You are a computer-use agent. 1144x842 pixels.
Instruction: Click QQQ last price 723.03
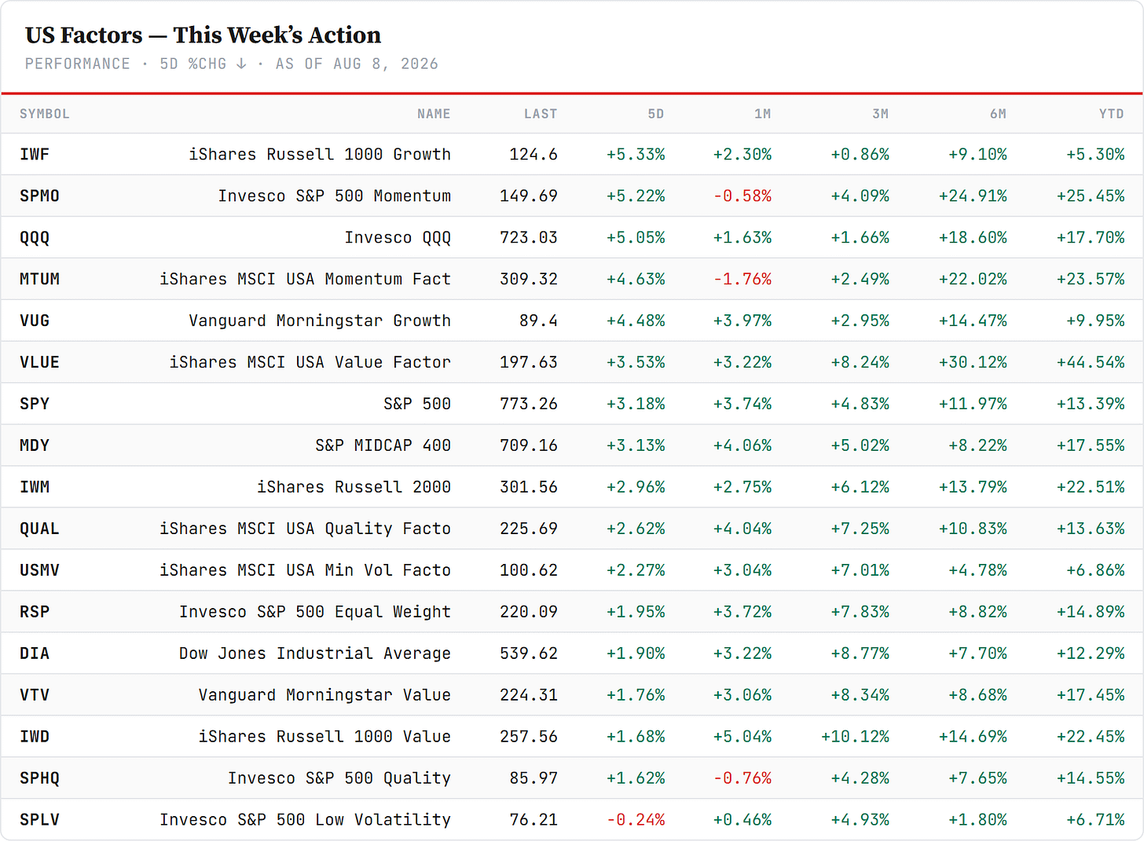(x=529, y=237)
